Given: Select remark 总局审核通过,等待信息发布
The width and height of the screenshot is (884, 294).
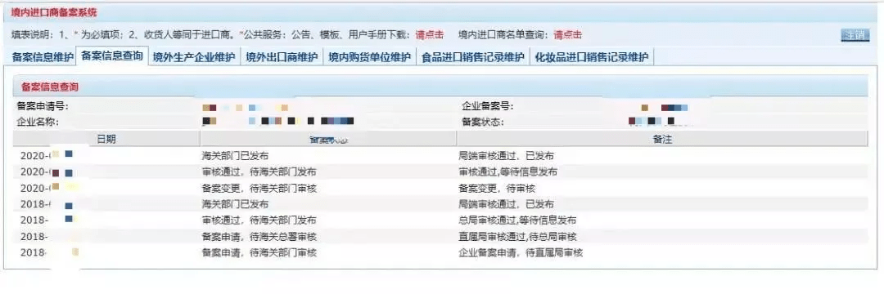Looking at the screenshot, I should [x=517, y=220].
